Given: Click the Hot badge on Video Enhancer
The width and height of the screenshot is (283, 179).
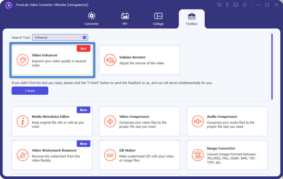Looking at the screenshot, I should click(84, 48).
